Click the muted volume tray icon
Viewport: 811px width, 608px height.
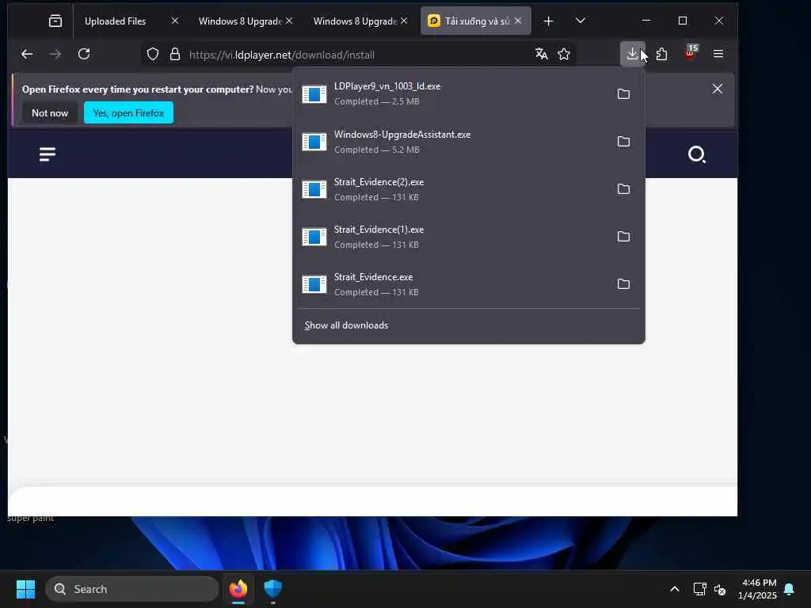coord(719,589)
